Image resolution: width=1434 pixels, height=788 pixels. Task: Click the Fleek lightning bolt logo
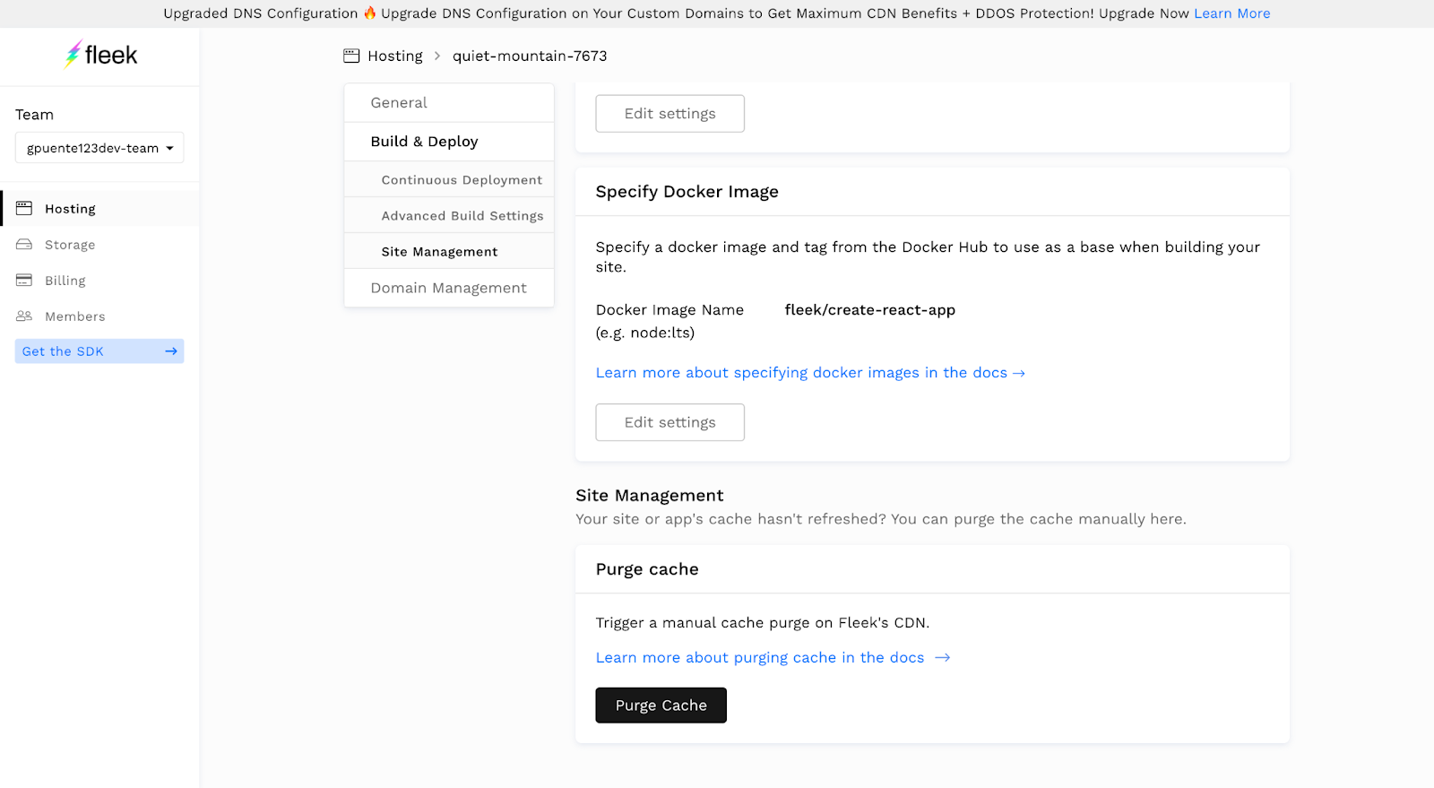[73, 55]
